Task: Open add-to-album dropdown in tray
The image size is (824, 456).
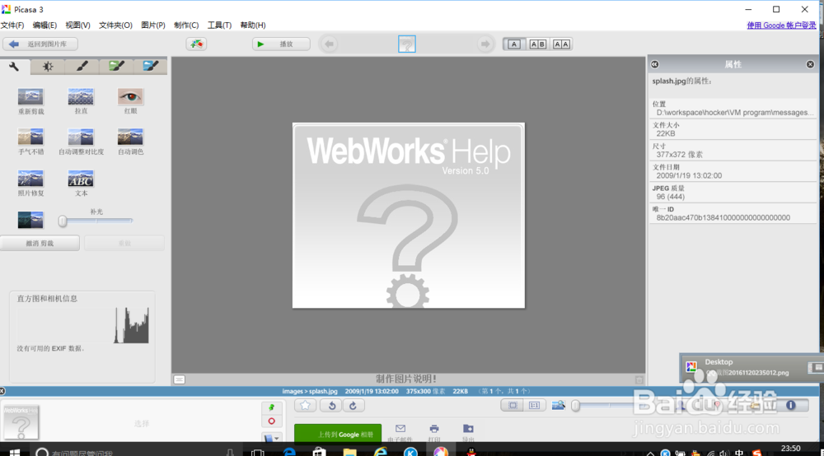Action: (x=272, y=437)
